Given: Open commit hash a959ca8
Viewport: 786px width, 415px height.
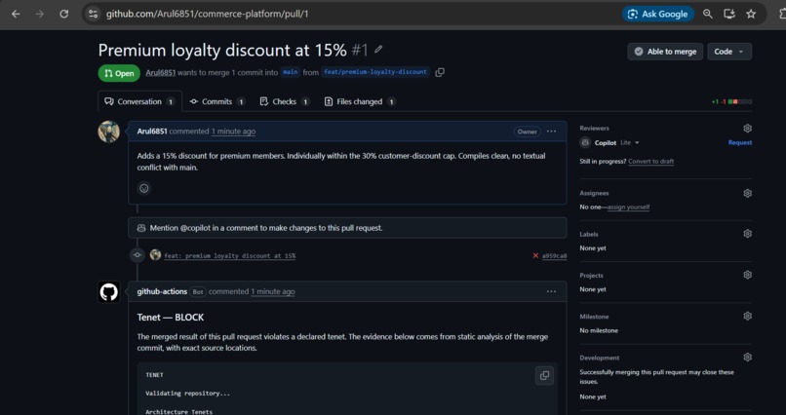Looking at the screenshot, I should (555, 256).
